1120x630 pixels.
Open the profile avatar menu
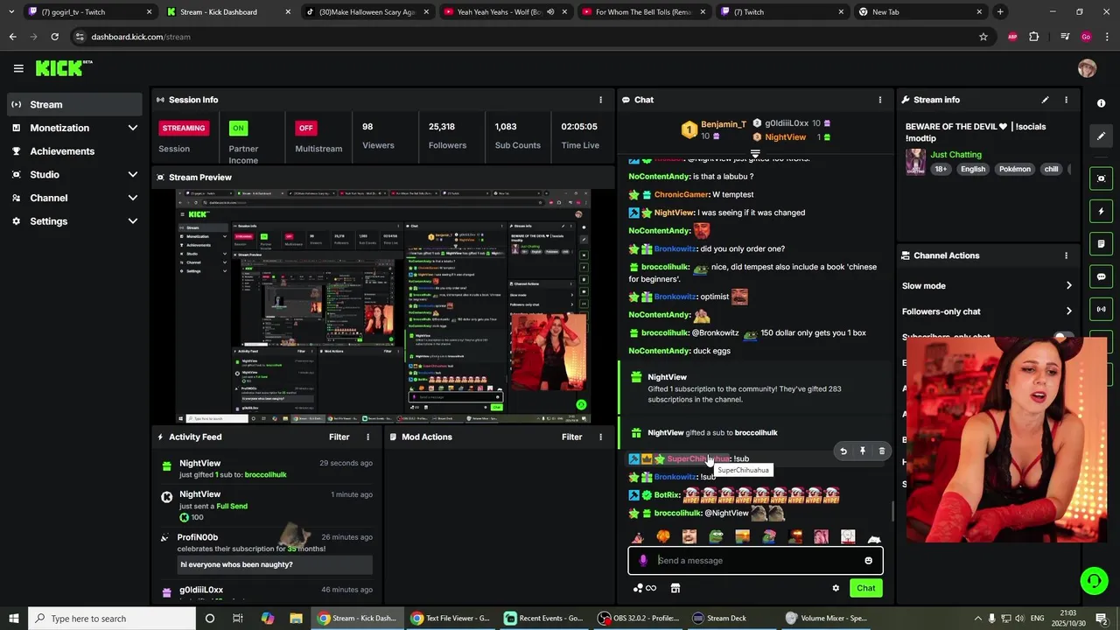[x=1087, y=68]
